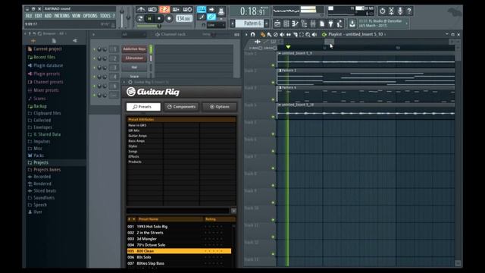Select preset 004 70's Octave Solo

tap(179, 245)
